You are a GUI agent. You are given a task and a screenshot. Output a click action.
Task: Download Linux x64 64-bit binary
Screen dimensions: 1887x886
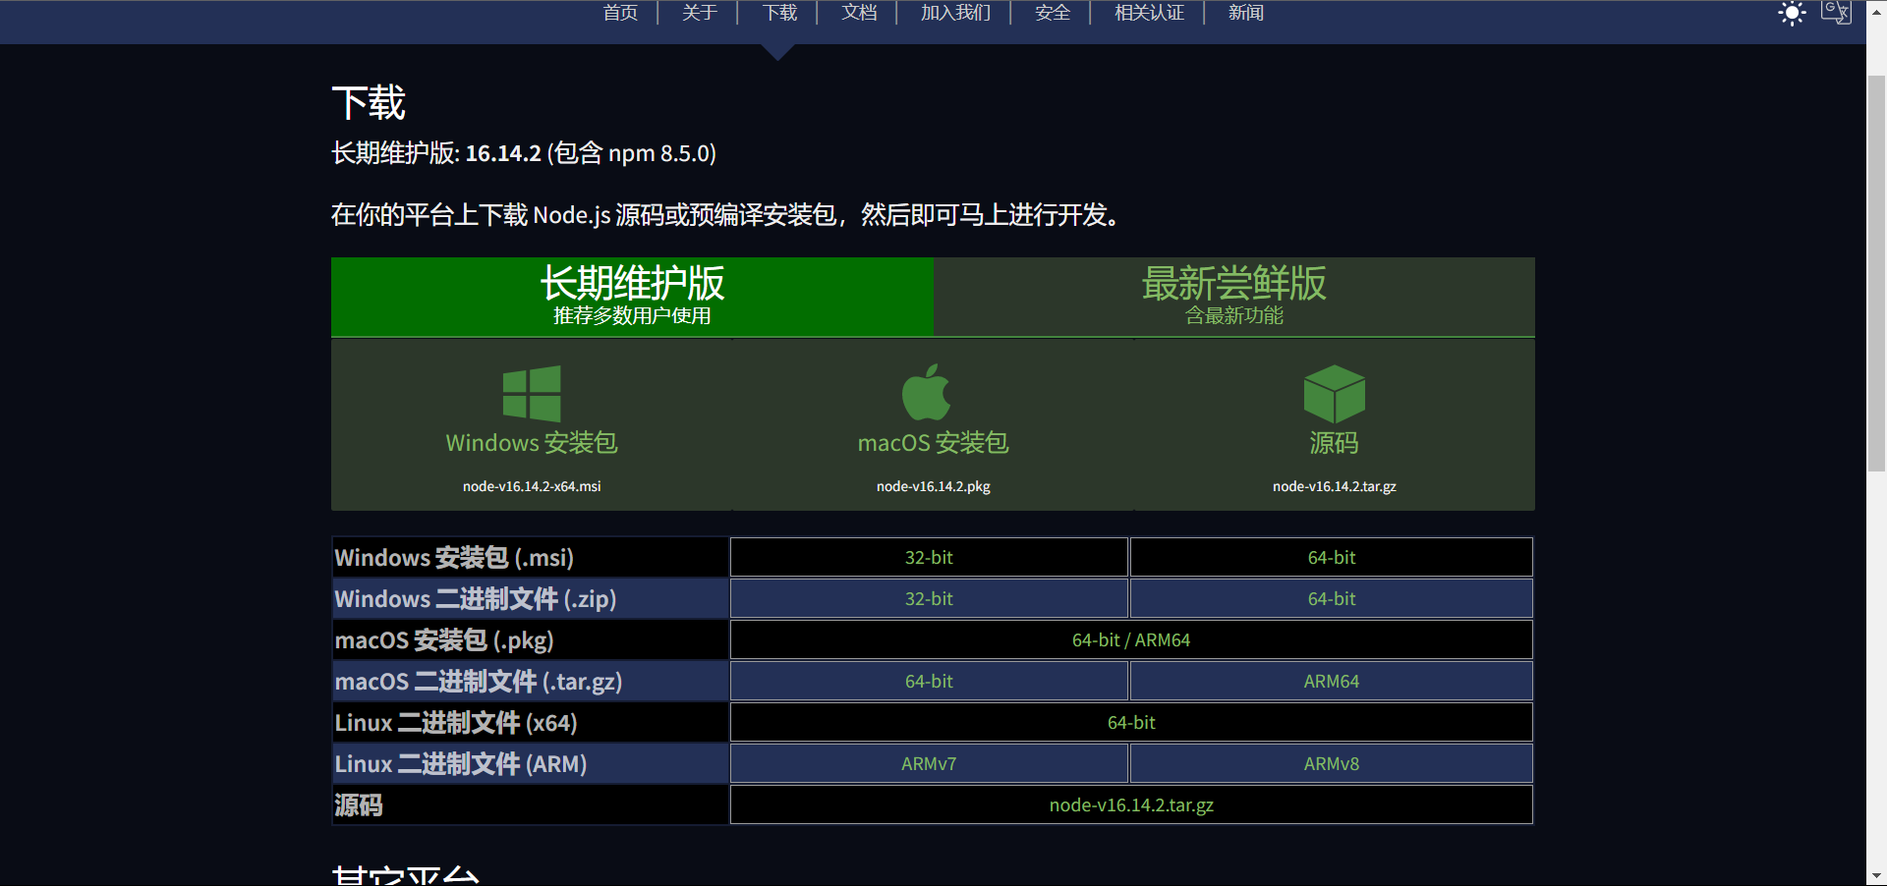[1131, 722]
